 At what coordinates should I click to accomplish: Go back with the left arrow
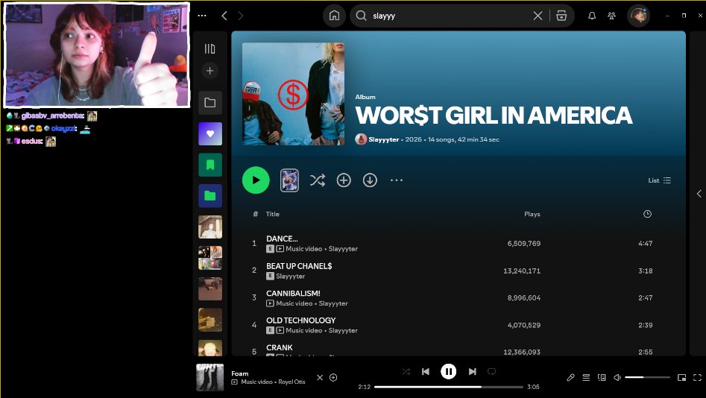224,16
